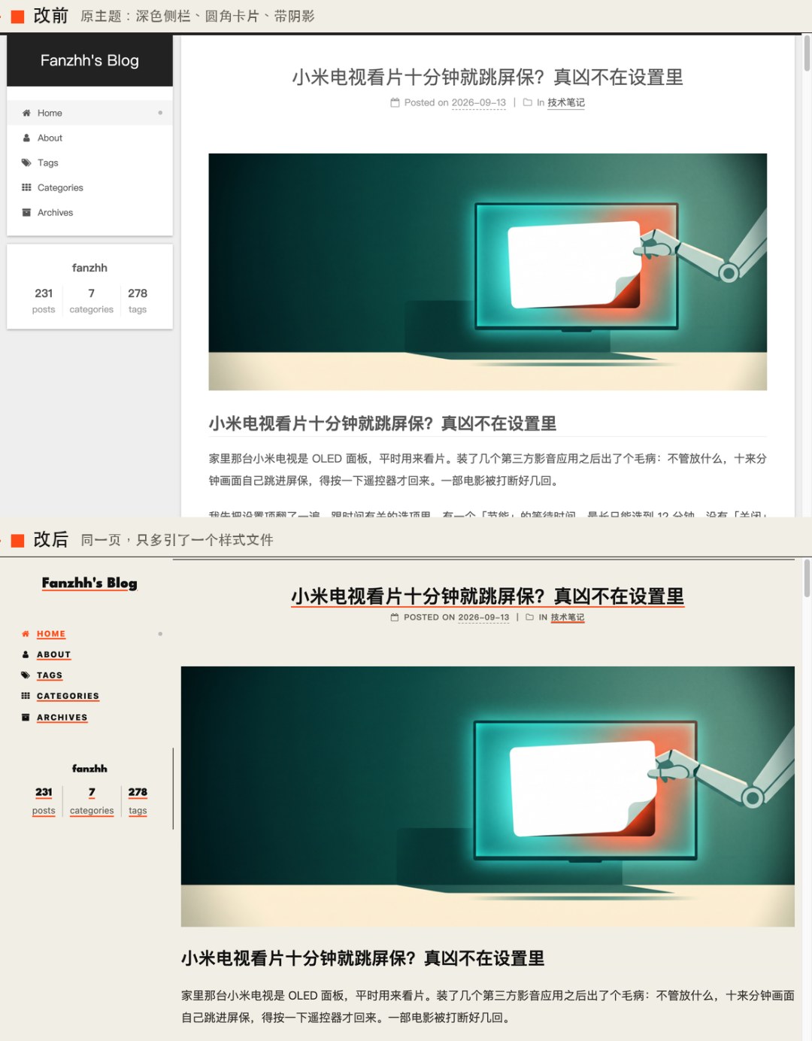Viewport: 812px width, 1041px height.
Task: Click calendar icon beside 'POSTED ON' in bottom page
Action: point(395,618)
